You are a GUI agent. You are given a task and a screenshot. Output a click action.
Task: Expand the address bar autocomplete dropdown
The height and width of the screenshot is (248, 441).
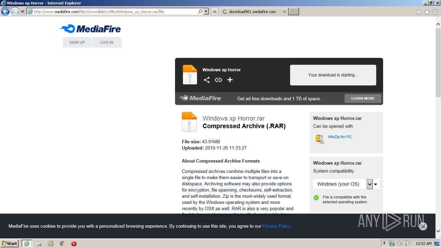[x=206, y=12]
